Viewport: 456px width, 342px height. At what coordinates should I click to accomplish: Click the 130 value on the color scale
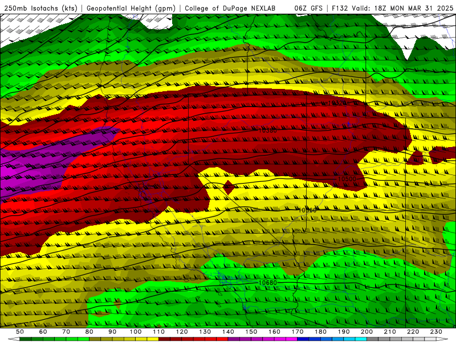coord(205,332)
